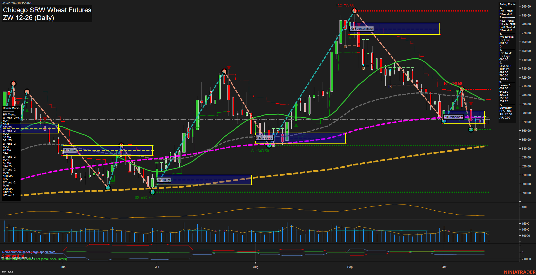
Task: Select the M:September monthly range label
Action: pos(362,29)
